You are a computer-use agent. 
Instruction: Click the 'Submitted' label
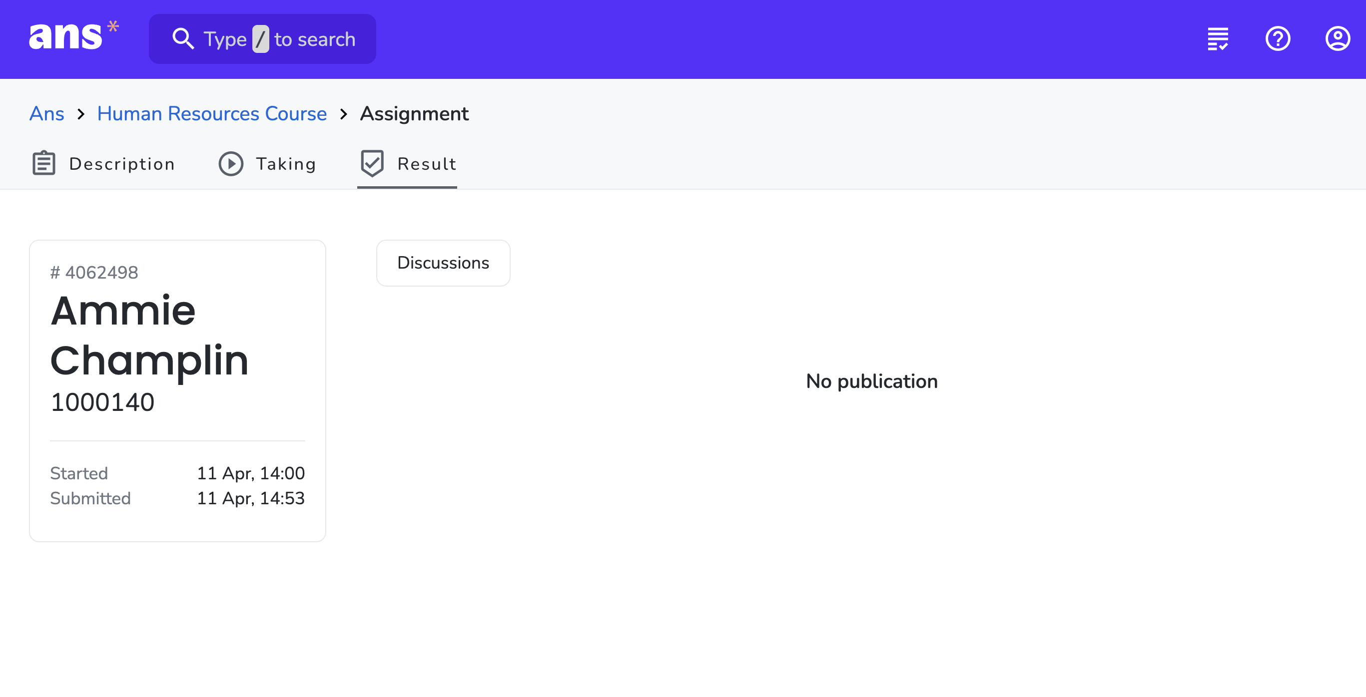90,498
